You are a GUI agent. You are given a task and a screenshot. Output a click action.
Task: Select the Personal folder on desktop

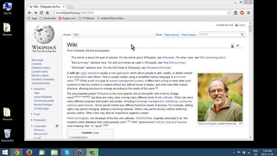point(7,114)
